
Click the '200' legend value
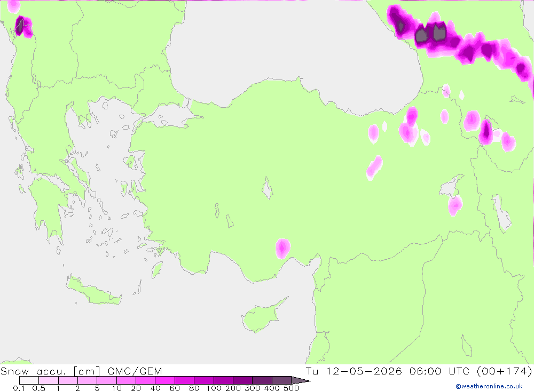pos(233,388)
